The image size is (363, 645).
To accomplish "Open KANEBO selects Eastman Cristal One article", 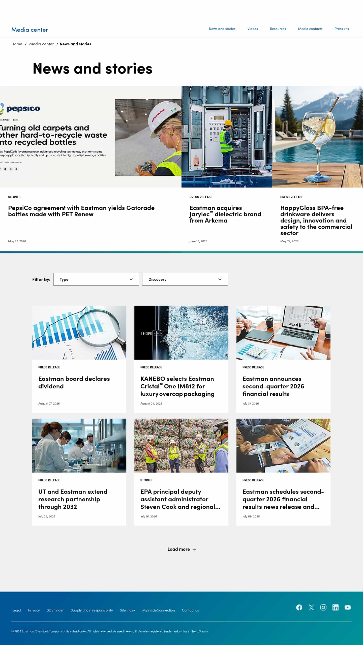I will (177, 386).
